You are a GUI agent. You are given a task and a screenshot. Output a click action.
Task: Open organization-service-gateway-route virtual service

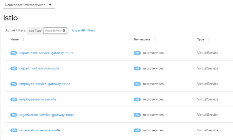47,115
